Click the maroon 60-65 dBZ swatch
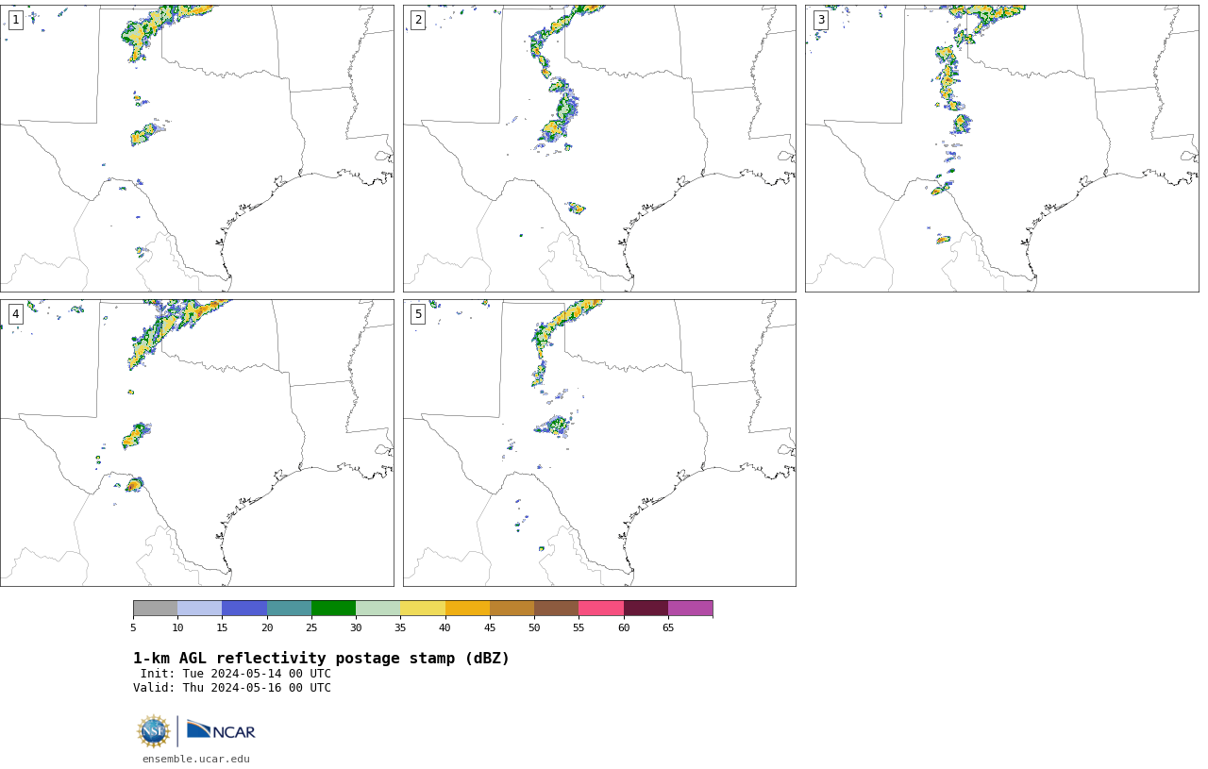The width and height of the screenshot is (1208, 769). click(646, 608)
